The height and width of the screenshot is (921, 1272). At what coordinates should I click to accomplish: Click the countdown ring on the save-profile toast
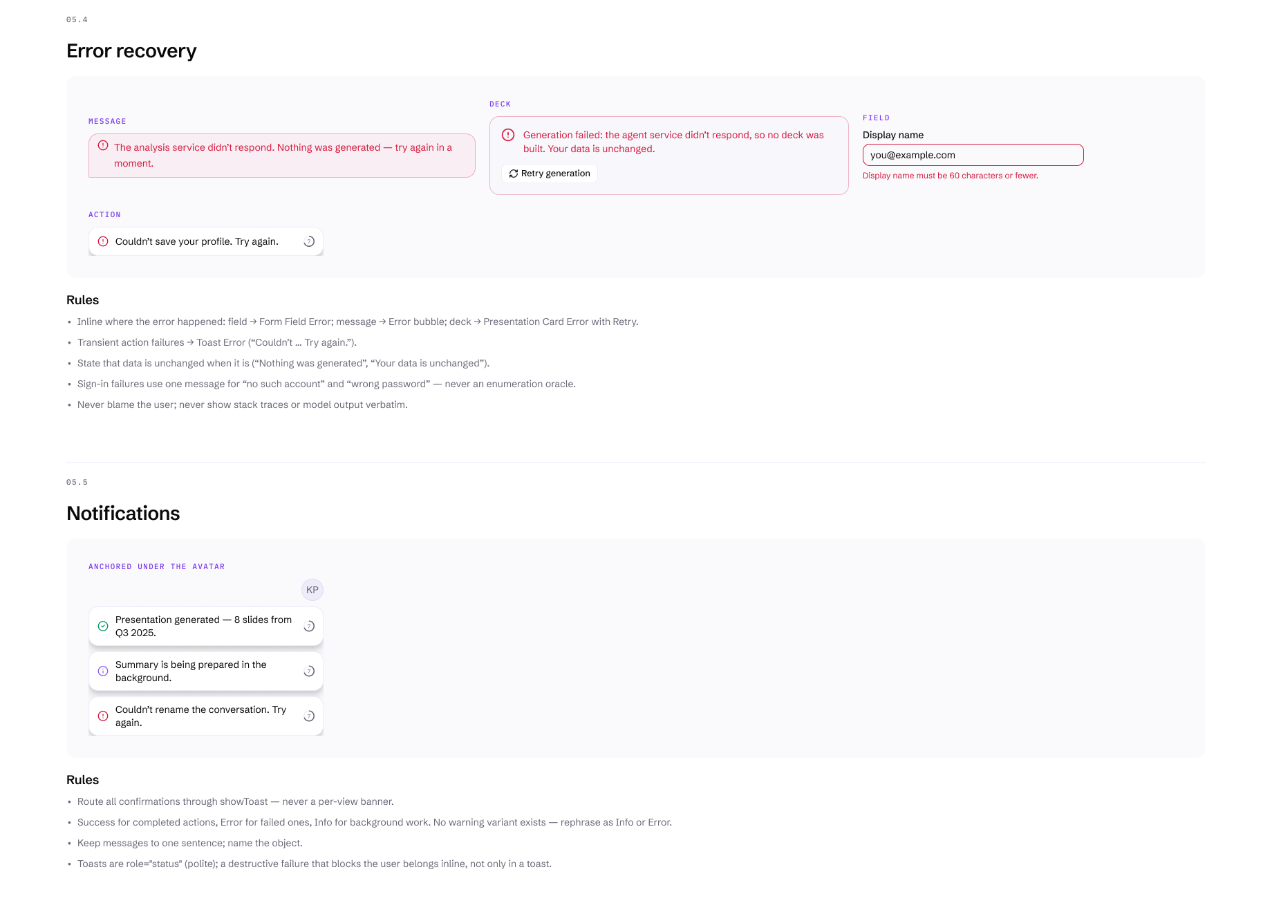[309, 241]
